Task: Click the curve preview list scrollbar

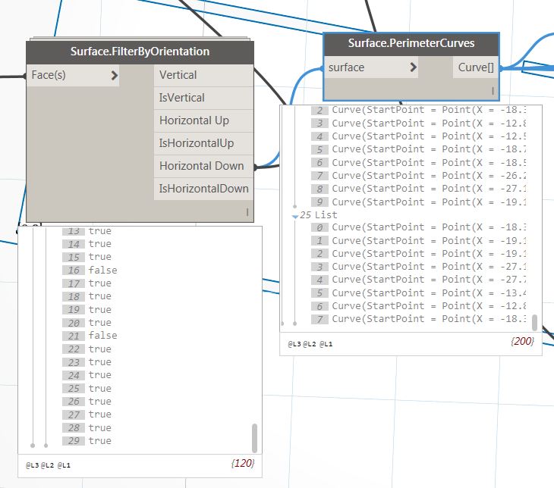Action: click(534, 322)
